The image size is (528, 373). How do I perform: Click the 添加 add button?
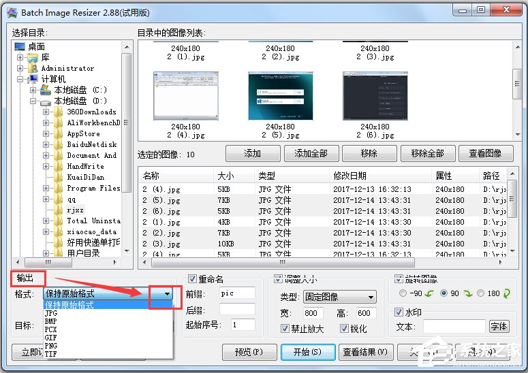pyautogui.click(x=253, y=154)
